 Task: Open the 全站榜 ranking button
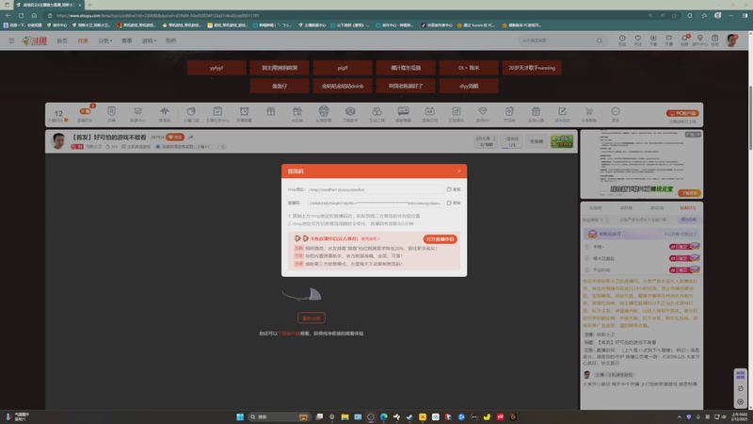click(x=537, y=141)
